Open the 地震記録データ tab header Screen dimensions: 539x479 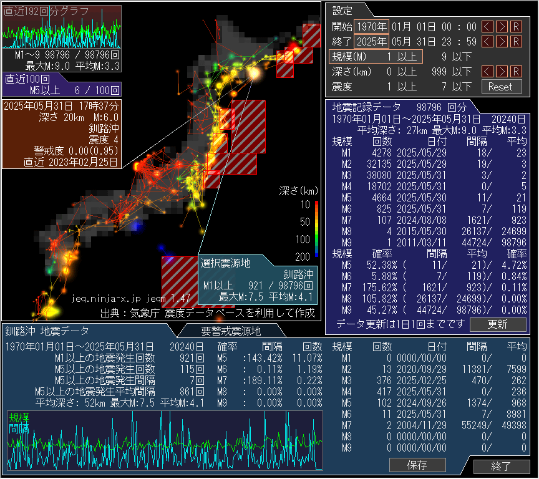point(399,107)
